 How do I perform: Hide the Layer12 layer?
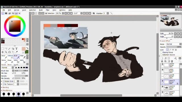tap(162, 86)
